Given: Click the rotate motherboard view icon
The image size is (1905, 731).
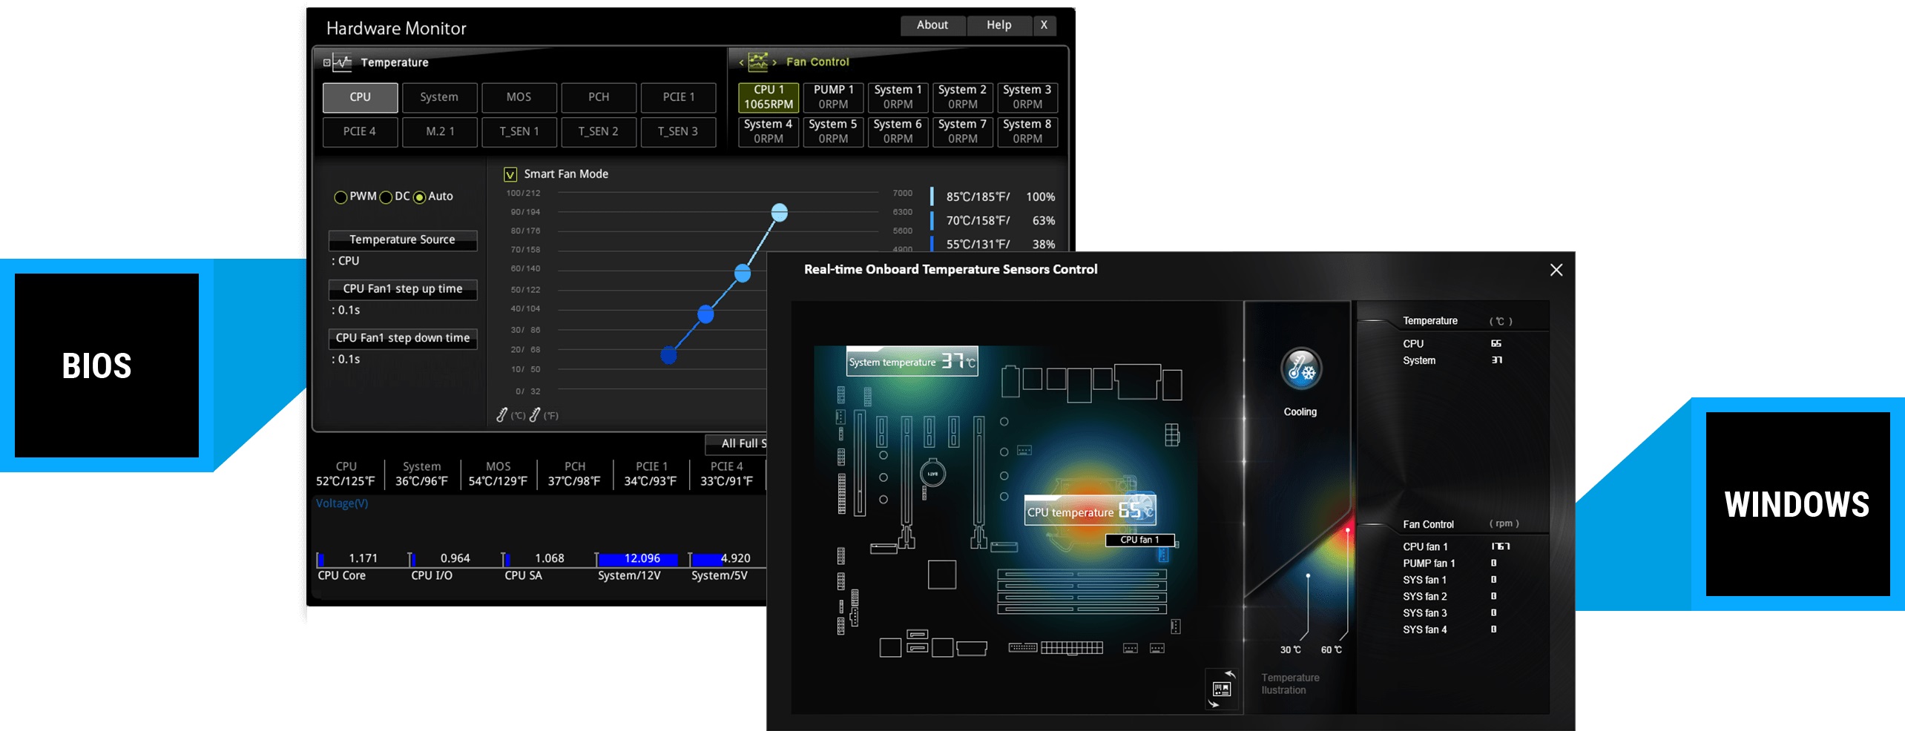Looking at the screenshot, I should click(x=1222, y=689).
